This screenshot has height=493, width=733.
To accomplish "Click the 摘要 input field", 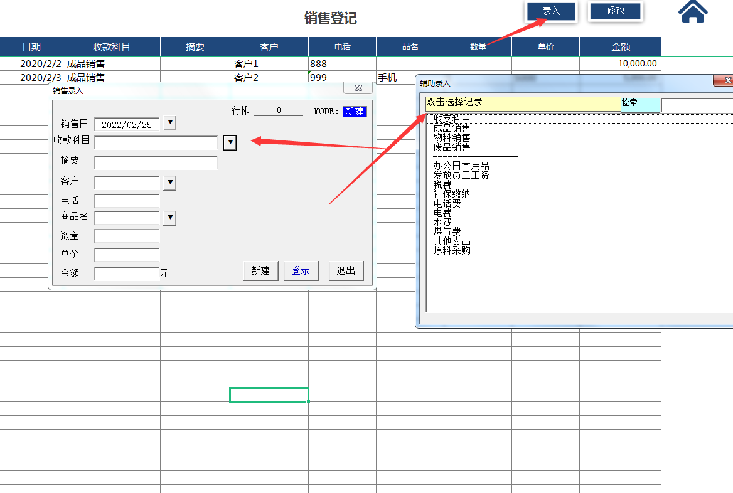I will pyautogui.click(x=156, y=162).
